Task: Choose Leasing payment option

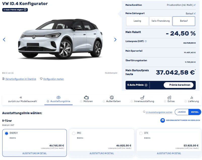Action: pyautogui.click(x=137, y=21)
